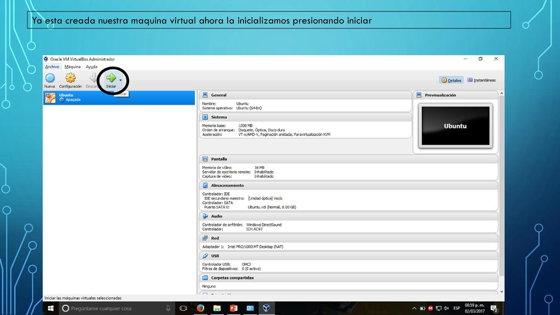The image size is (560, 315).
Task: Click the Red network section icon
Action: pyautogui.click(x=205, y=238)
